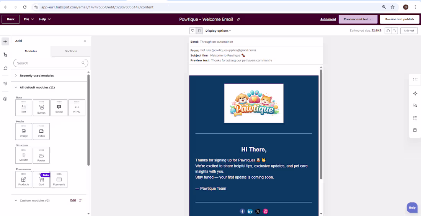Click the Back button

(10, 19)
